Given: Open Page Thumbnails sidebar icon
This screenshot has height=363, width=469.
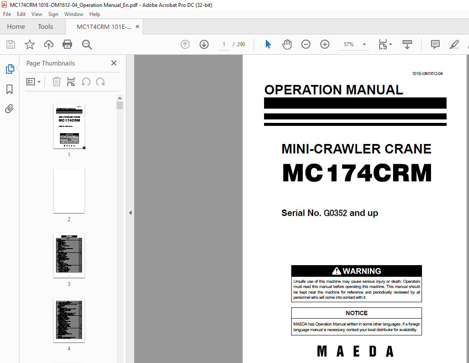Looking at the screenshot, I should (x=10, y=69).
